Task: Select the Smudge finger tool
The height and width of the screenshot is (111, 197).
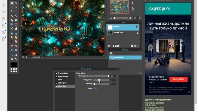Action: pos(12,38)
